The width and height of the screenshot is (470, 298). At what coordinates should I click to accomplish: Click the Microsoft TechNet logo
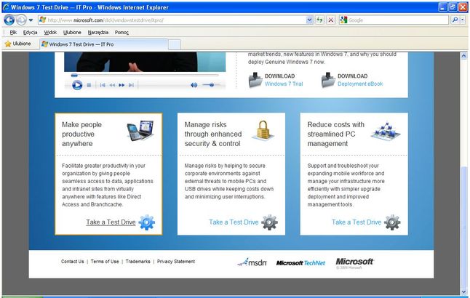click(x=300, y=263)
